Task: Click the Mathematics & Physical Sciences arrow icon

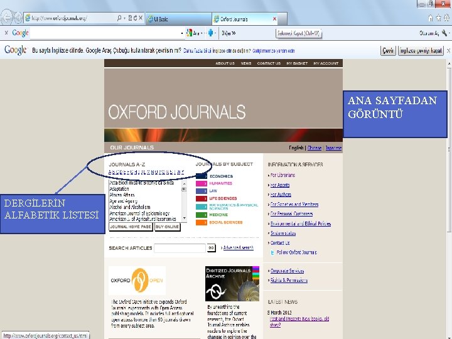Action: [202, 207]
